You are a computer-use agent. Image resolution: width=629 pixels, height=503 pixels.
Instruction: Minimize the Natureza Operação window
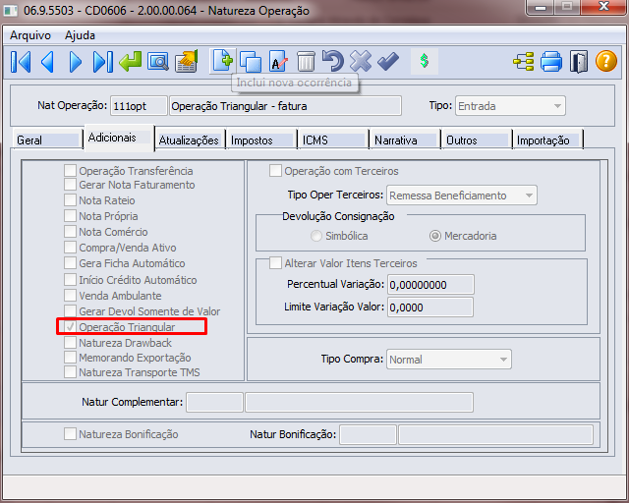(x=541, y=7)
